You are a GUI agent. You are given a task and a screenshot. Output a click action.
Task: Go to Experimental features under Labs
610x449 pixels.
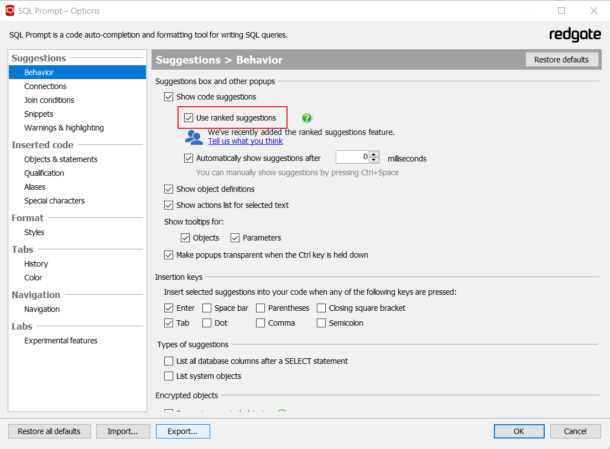tap(61, 341)
